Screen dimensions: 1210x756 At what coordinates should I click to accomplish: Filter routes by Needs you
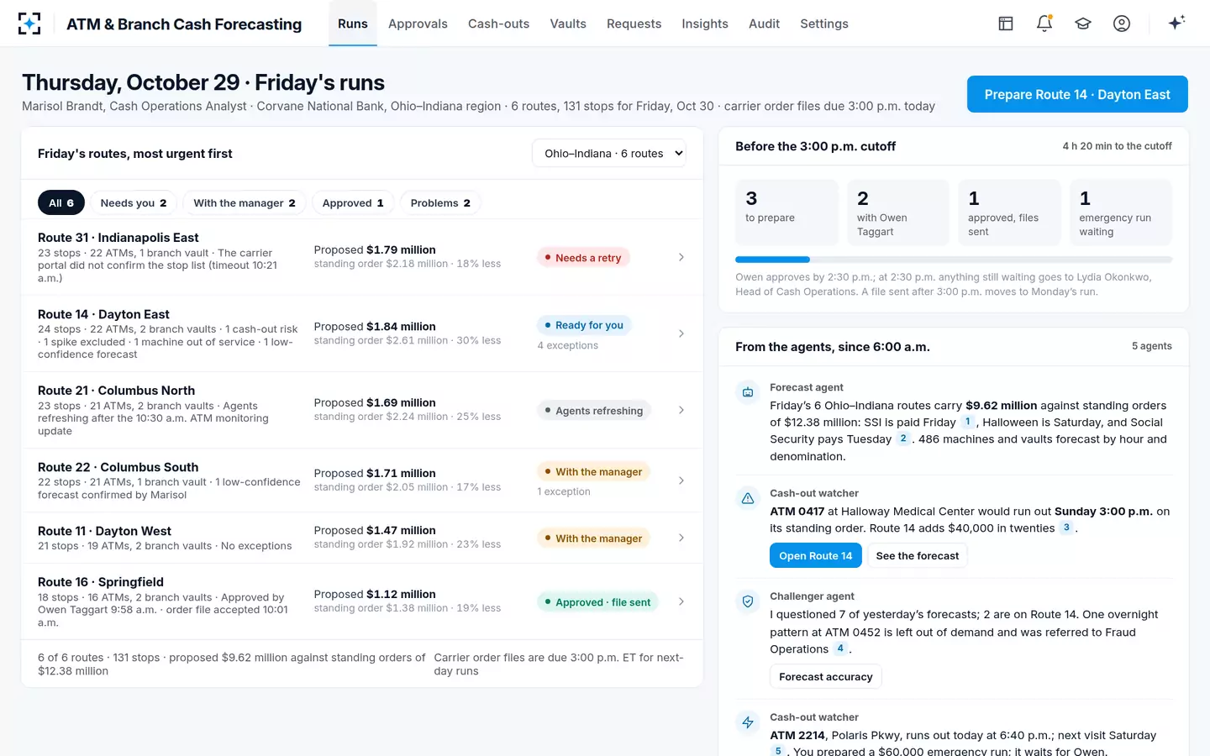pos(134,203)
